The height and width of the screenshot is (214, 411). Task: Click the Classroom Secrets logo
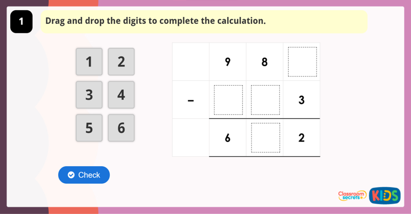352,195
